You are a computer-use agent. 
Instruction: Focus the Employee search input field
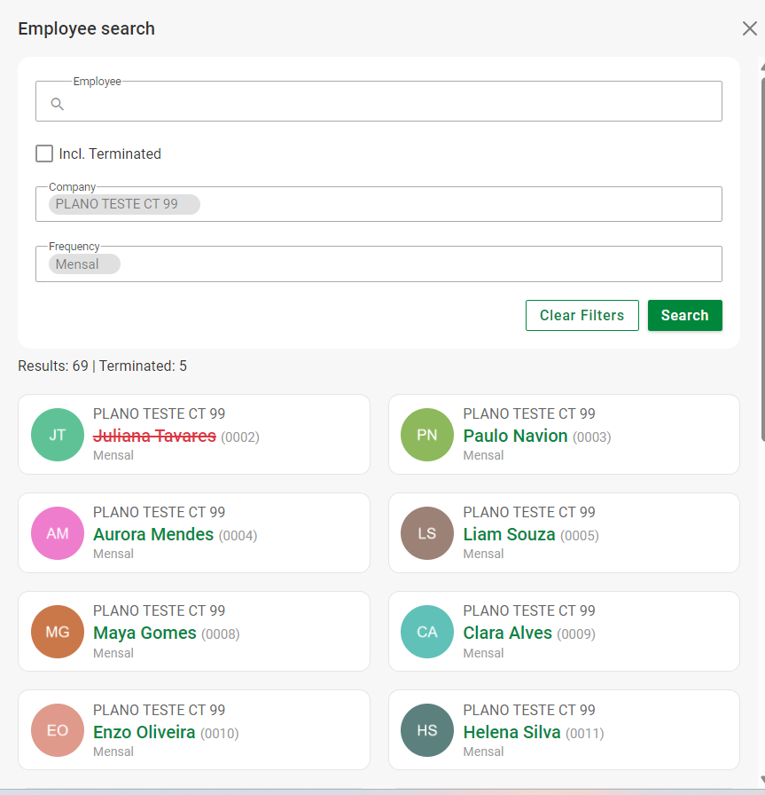390,104
